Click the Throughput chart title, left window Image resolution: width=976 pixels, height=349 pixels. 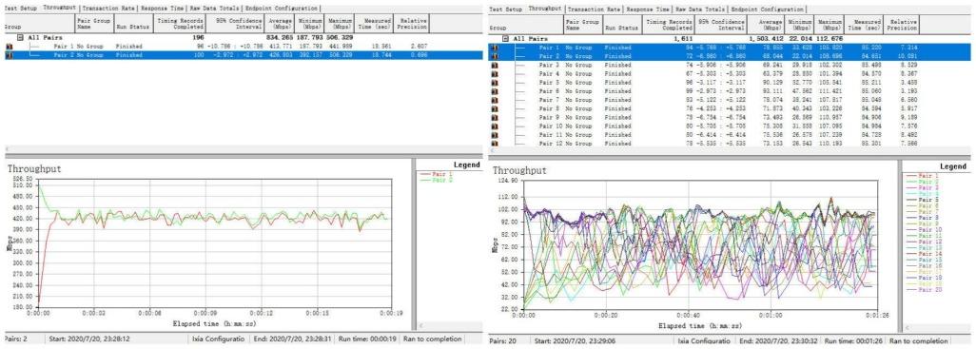click(x=34, y=168)
